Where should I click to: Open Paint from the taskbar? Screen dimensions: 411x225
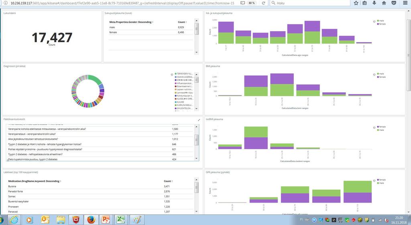137,220
